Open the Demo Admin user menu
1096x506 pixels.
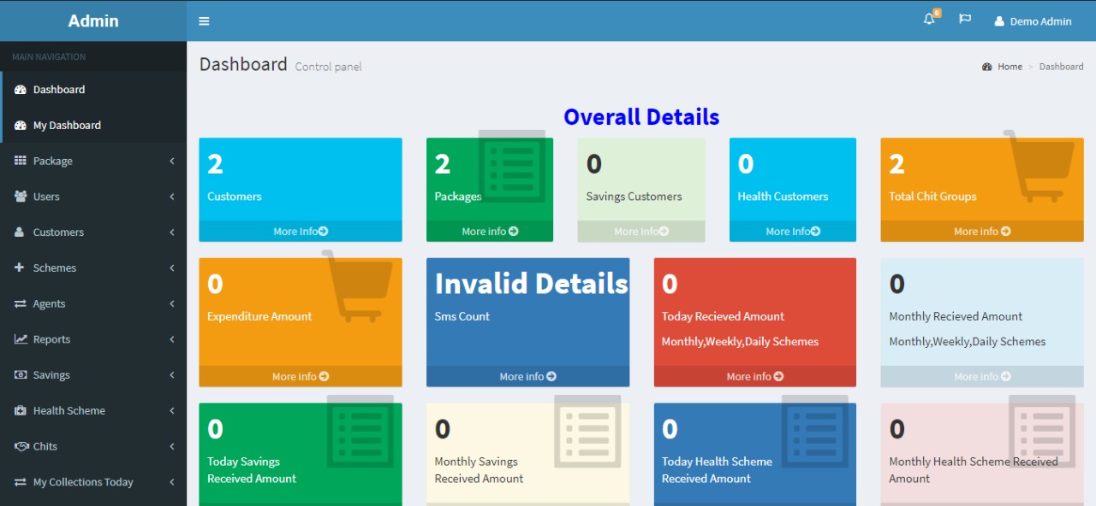(x=1033, y=21)
